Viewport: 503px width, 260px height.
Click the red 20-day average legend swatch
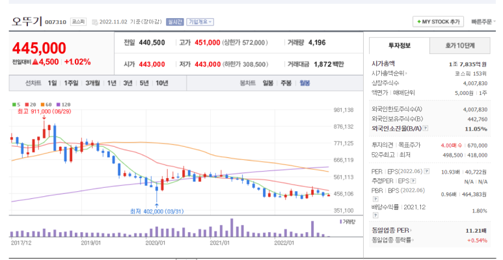(x=27, y=105)
